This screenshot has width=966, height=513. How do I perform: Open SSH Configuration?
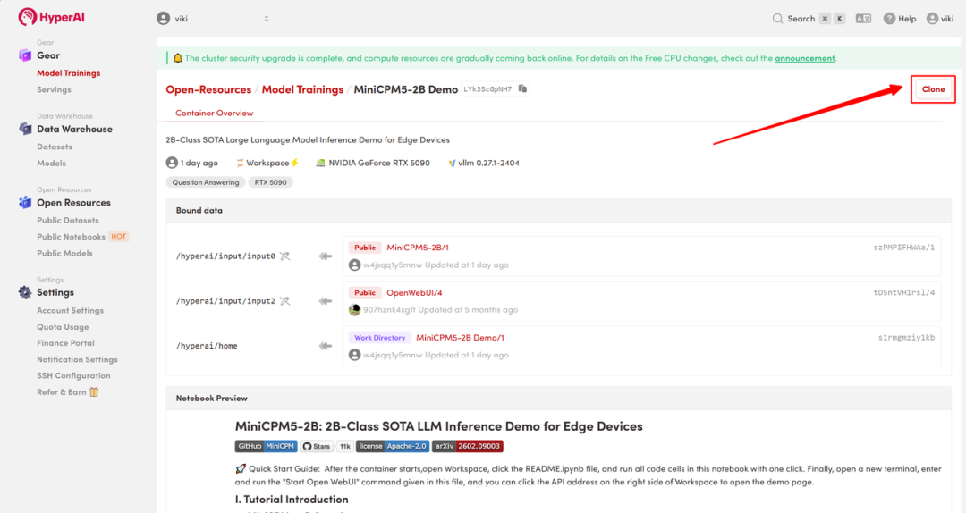tap(73, 375)
